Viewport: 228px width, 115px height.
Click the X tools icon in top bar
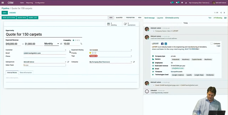(x=186, y=3)
